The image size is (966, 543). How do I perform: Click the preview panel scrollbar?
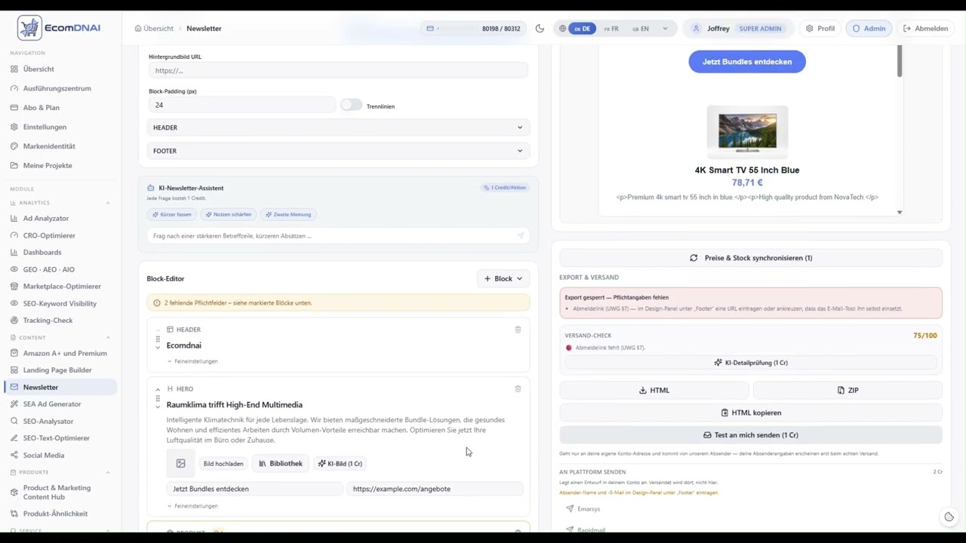pos(900,60)
